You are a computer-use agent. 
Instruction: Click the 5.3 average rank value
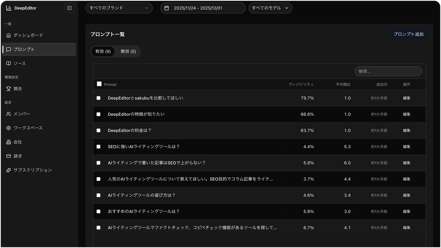[347, 147]
